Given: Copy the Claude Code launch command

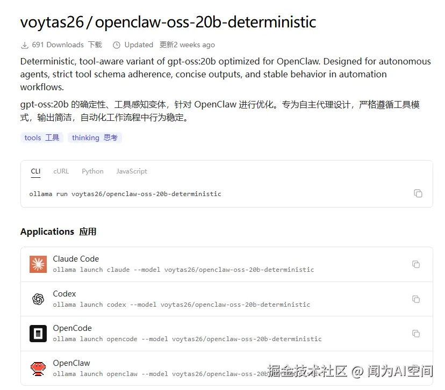Looking at the screenshot, I should point(416,264).
